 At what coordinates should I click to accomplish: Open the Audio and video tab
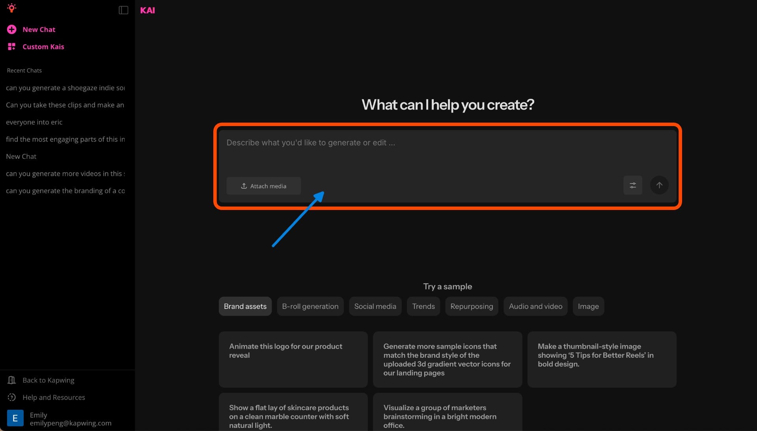point(535,306)
